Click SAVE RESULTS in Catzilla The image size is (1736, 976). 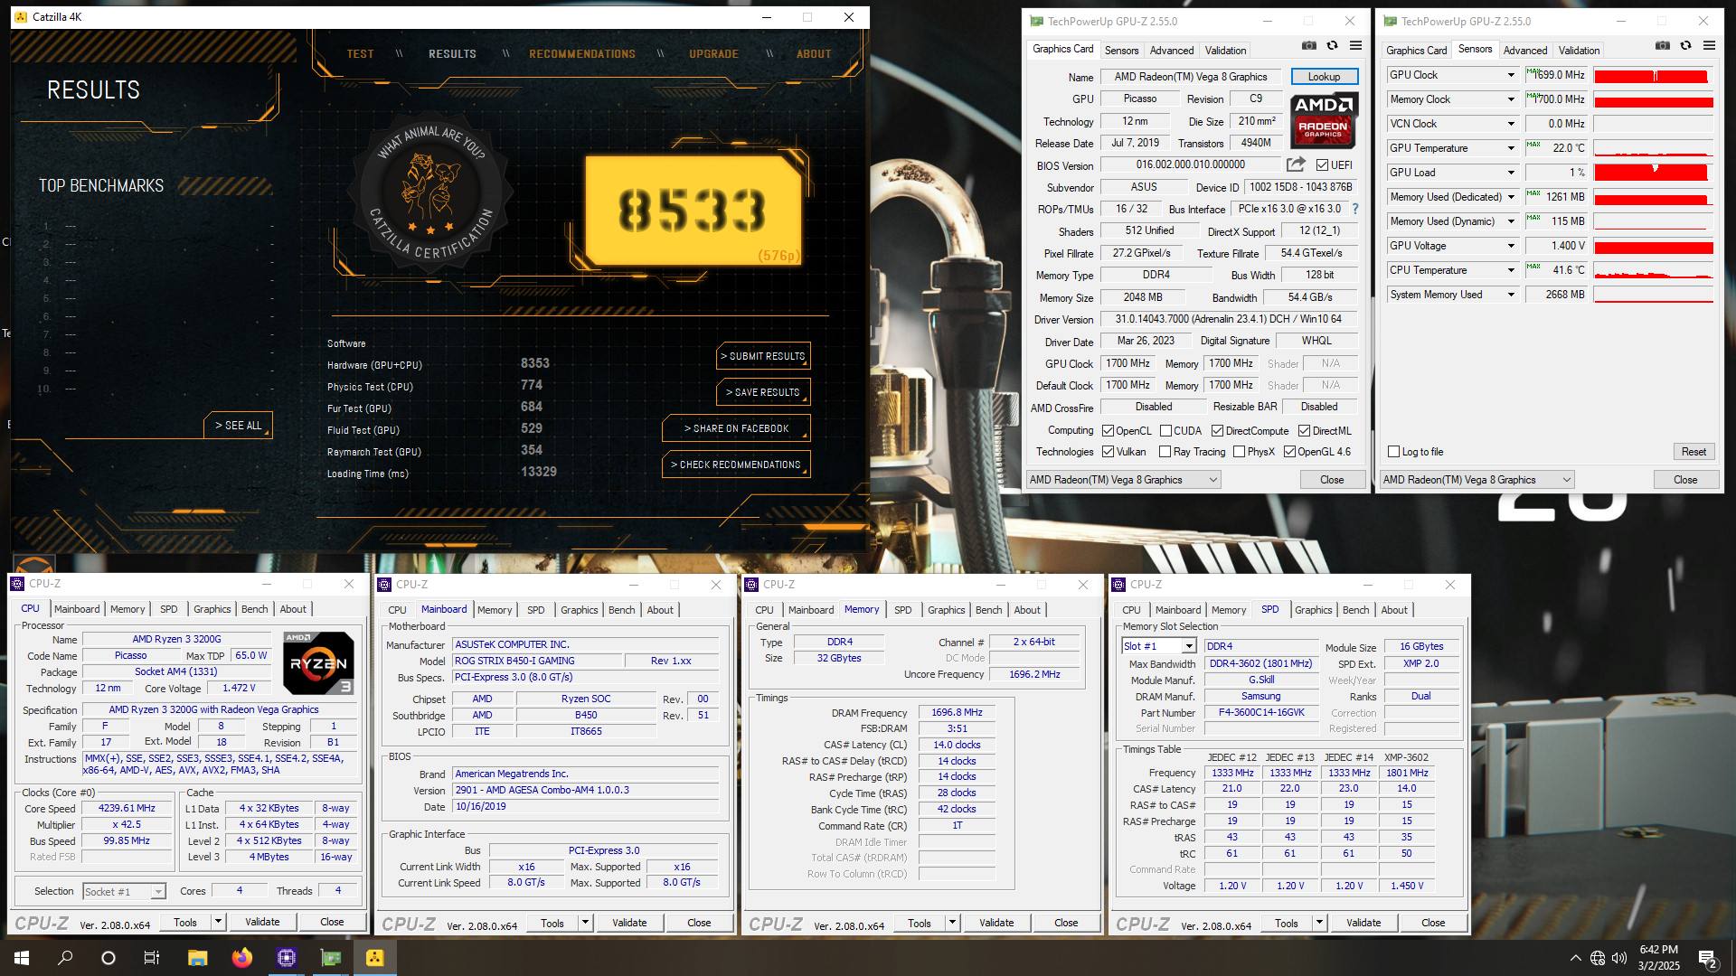coord(764,392)
